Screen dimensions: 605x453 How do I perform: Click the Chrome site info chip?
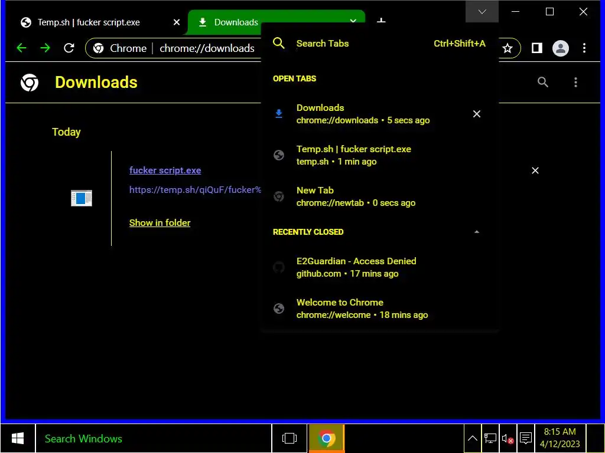[121, 48]
